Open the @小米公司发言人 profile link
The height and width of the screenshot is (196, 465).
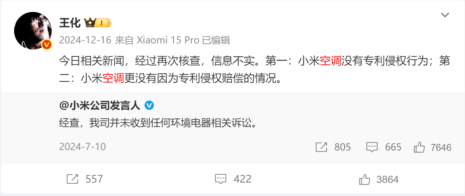coord(100,105)
